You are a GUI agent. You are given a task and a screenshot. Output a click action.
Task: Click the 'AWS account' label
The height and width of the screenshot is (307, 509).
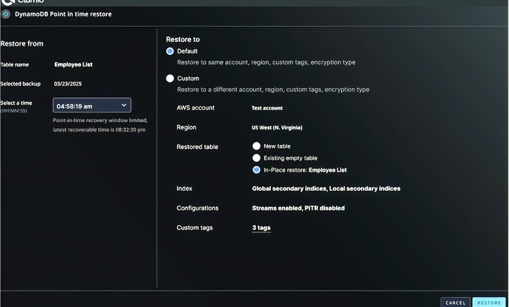(195, 108)
